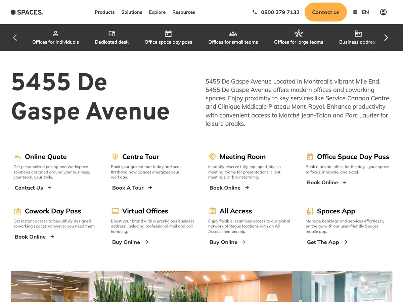
Task: Open the Solutions menu
Action: (132, 12)
